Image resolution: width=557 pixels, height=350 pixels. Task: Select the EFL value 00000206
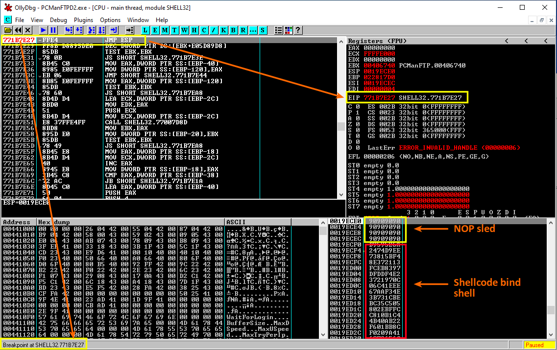pos(379,157)
